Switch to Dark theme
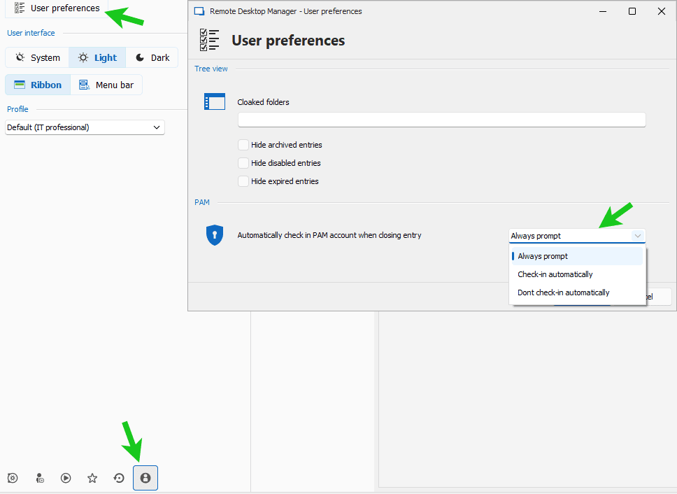 point(152,58)
